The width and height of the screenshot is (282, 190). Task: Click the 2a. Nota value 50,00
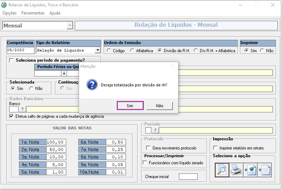tap(56, 149)
